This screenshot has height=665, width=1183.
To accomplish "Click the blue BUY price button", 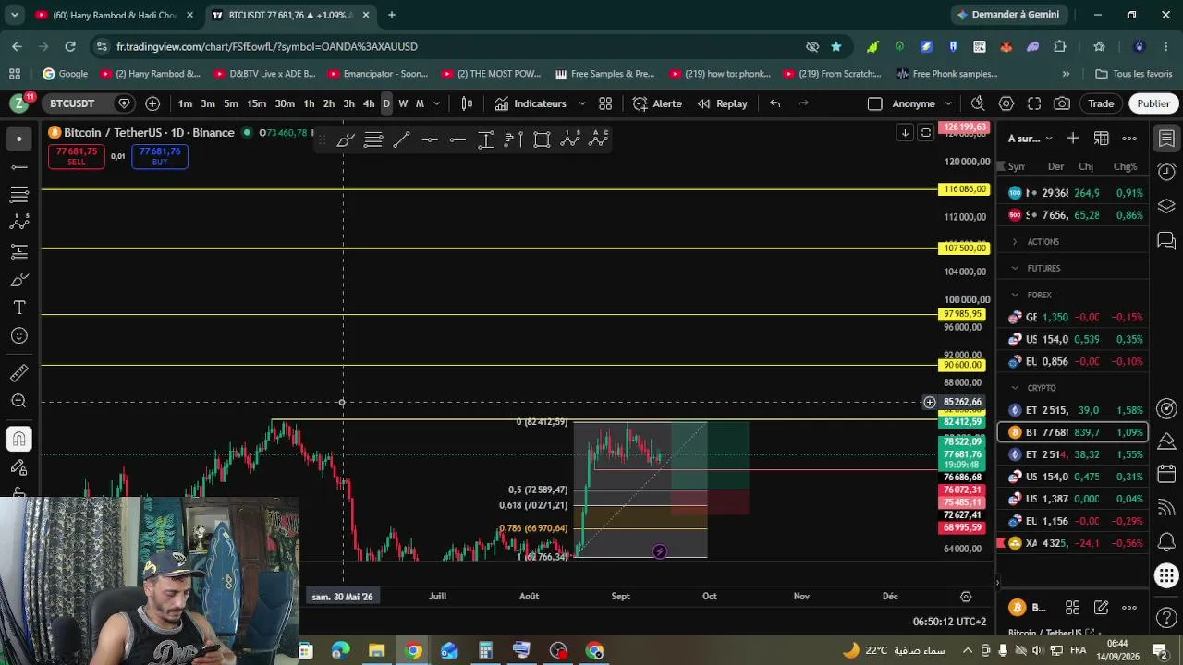I will pyautogui.click(x=160, y=157).
